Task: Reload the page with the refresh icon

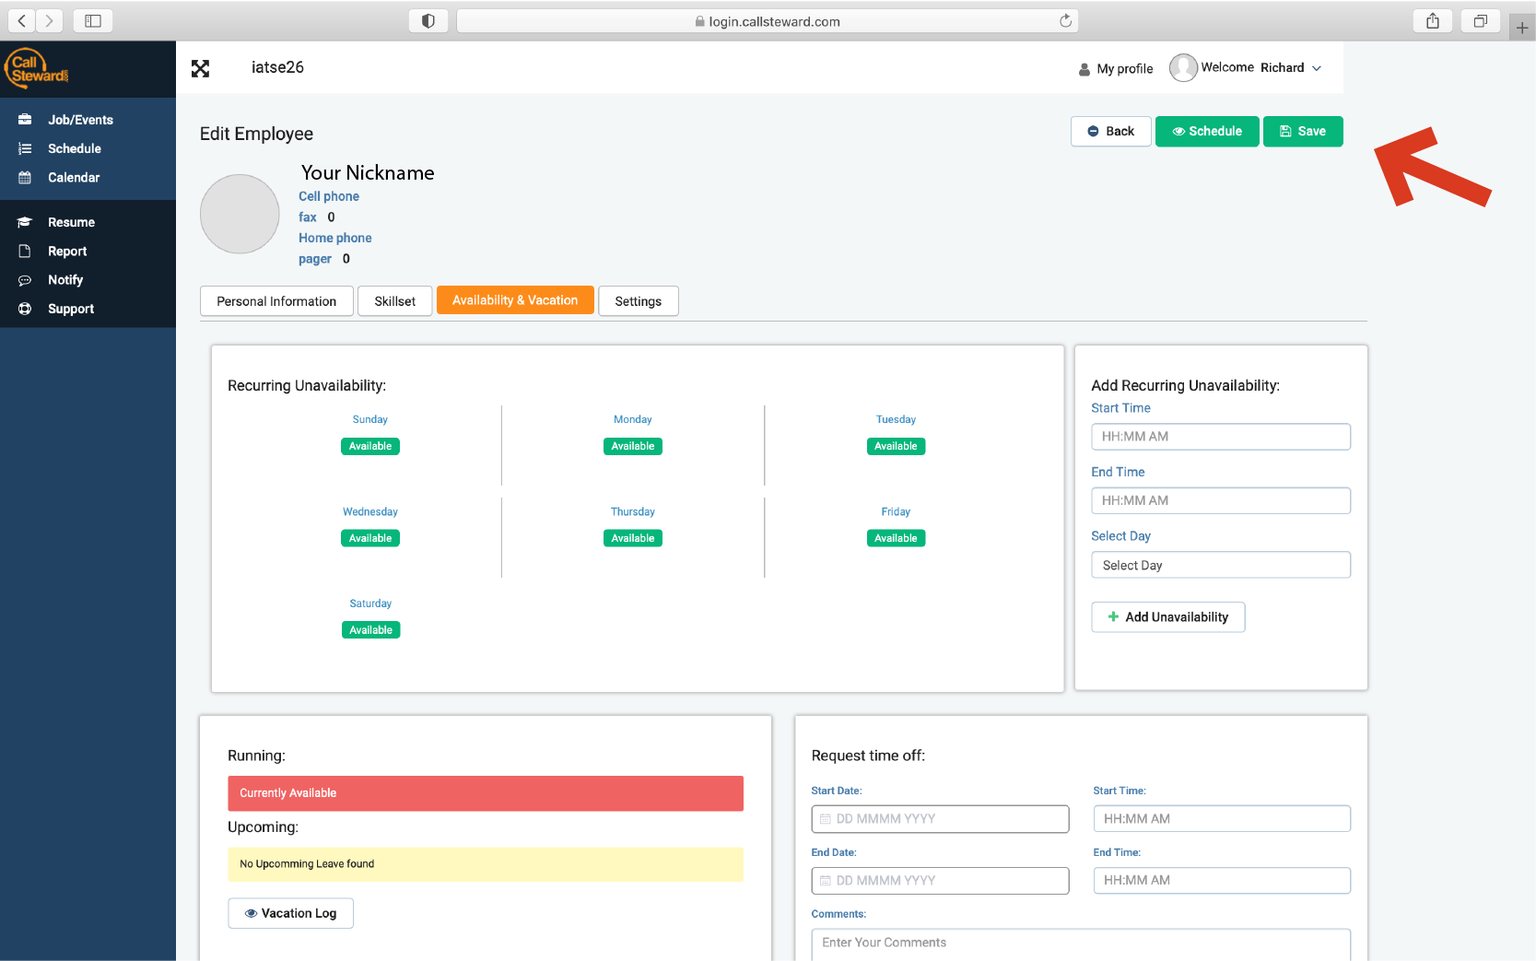Action: 1065,21
